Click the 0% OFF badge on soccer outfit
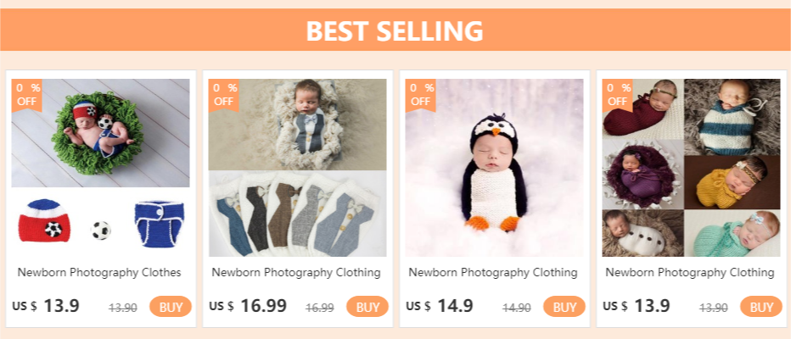This screenshot has width=791, height=339. pyautogui.click(x=26, y=94)
